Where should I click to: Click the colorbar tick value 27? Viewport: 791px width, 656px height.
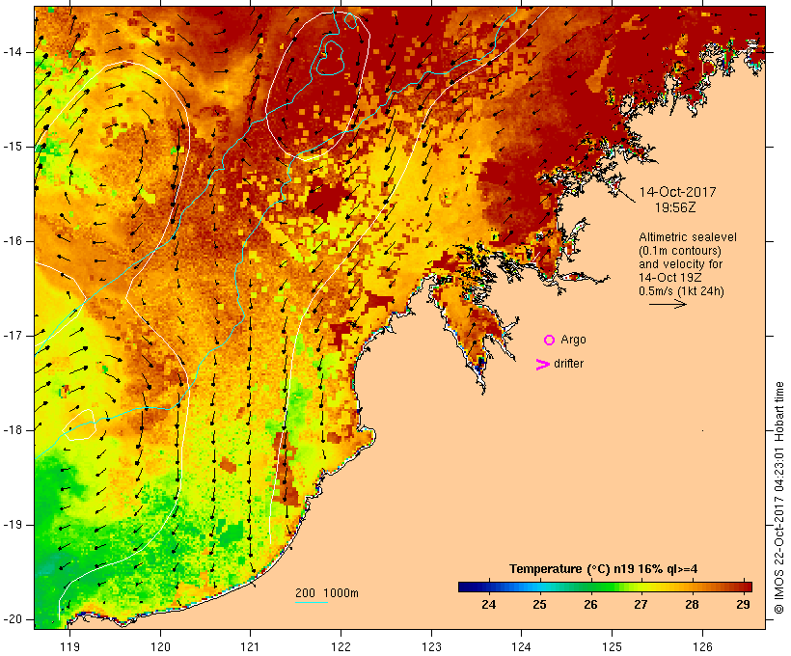[641, 604]
